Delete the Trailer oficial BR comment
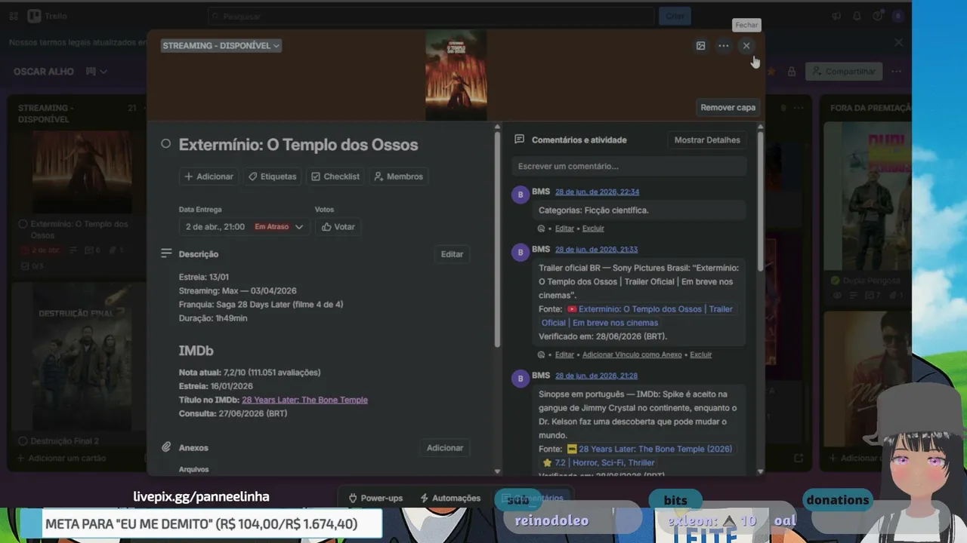The width and height of the screenshot is (967, 543). point(700,354)
